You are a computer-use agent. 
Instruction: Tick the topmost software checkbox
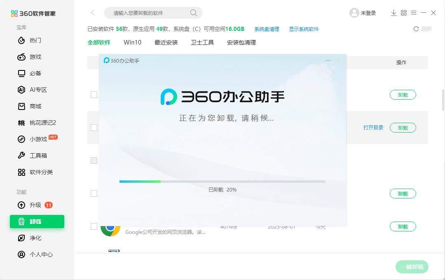click(94, 95)
